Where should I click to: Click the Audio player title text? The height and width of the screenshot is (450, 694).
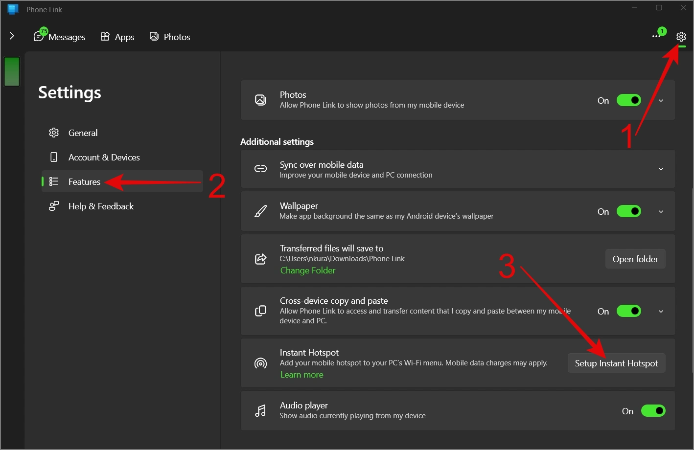(304, 405)
